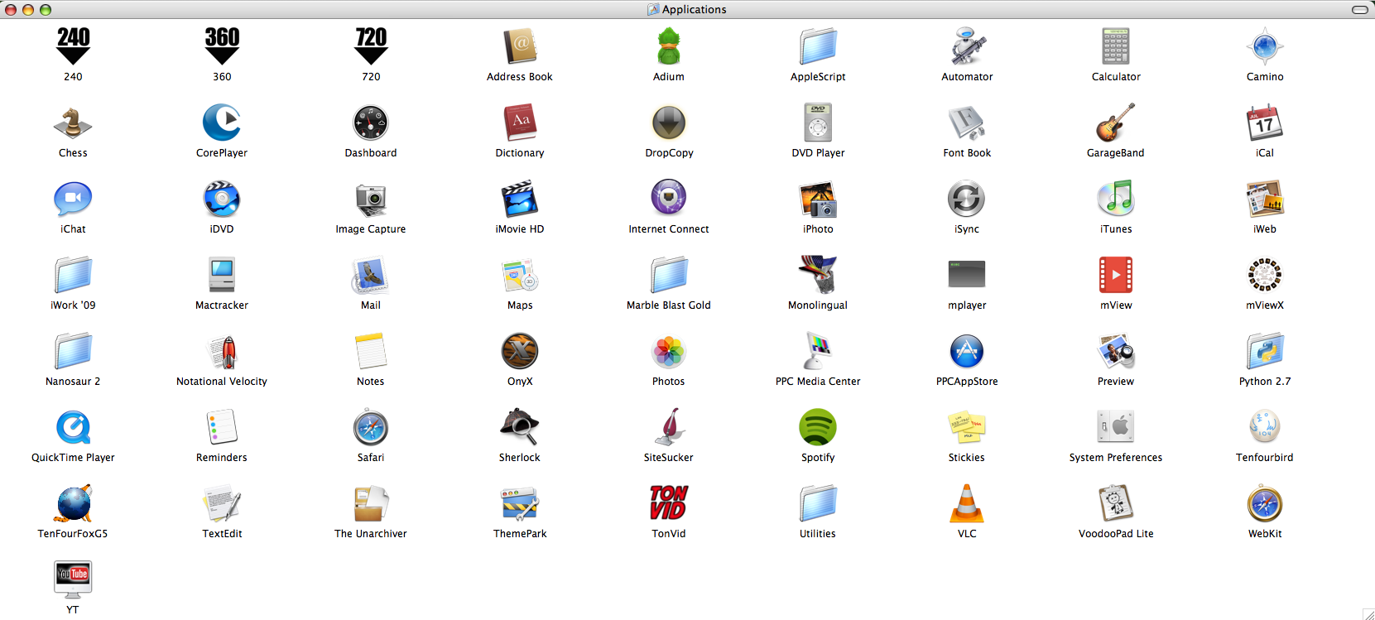Select the Tenfourbird icon

click(1265, 427)
